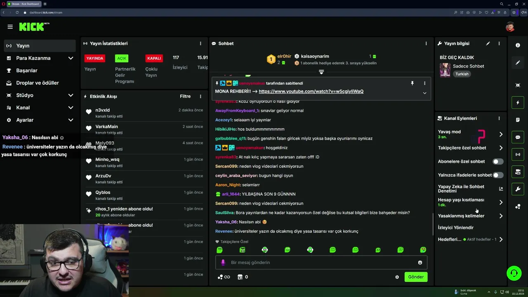Open Hesap yaşı kısıtlaması chevron
The height and width of the screenshot is (297, 528).
[501, 203]
